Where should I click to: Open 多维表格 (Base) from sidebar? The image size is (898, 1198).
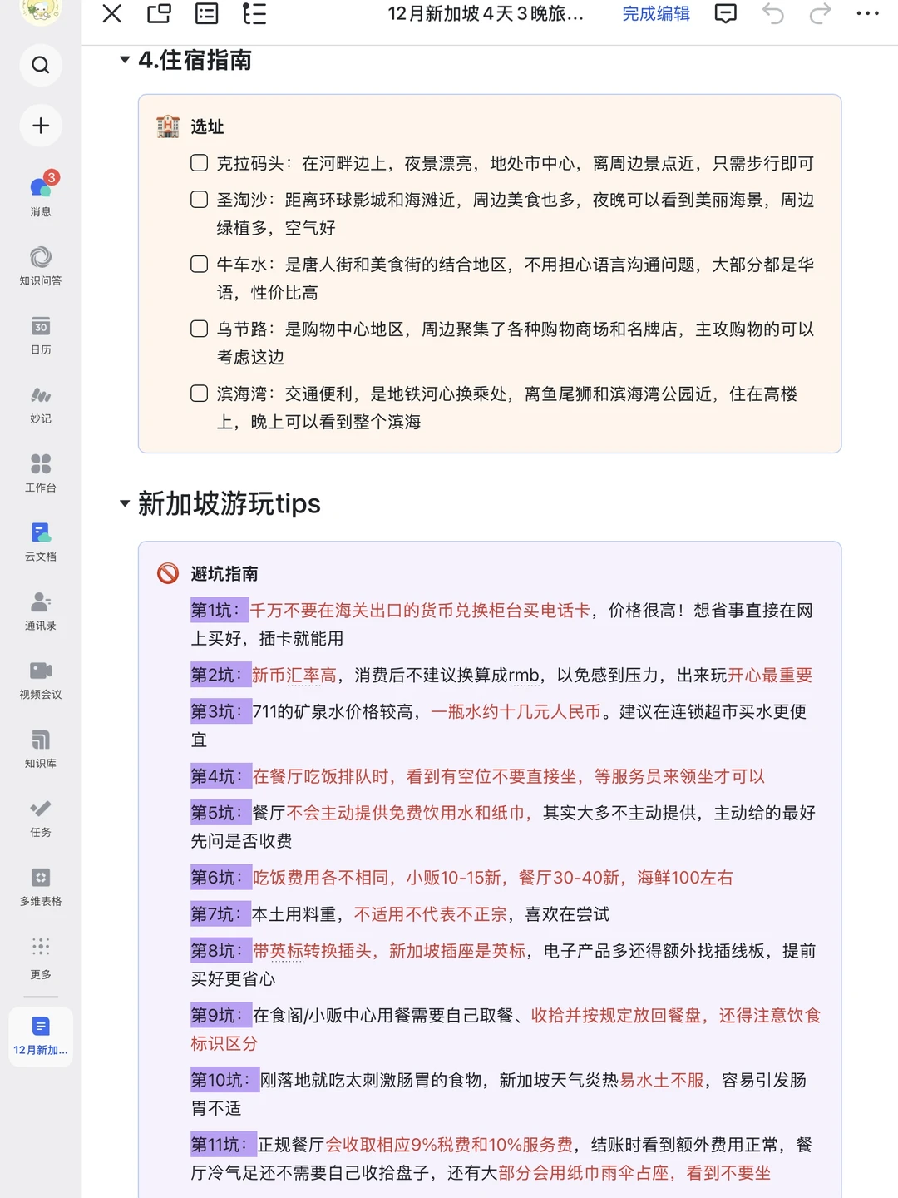coord(41,882)
